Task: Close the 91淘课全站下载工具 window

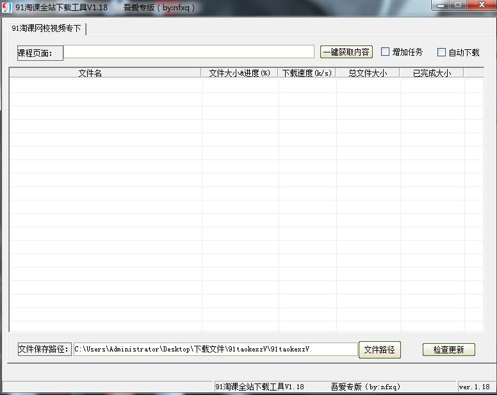Action: 482,5
